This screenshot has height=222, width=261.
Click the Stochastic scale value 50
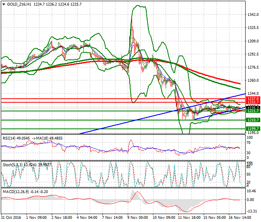pyautogui.click(x=248, y=174)
